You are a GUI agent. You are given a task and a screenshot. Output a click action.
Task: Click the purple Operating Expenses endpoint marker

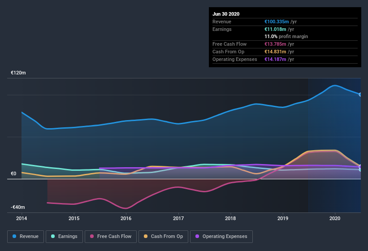pyautogui.click(x=360, y=167)
